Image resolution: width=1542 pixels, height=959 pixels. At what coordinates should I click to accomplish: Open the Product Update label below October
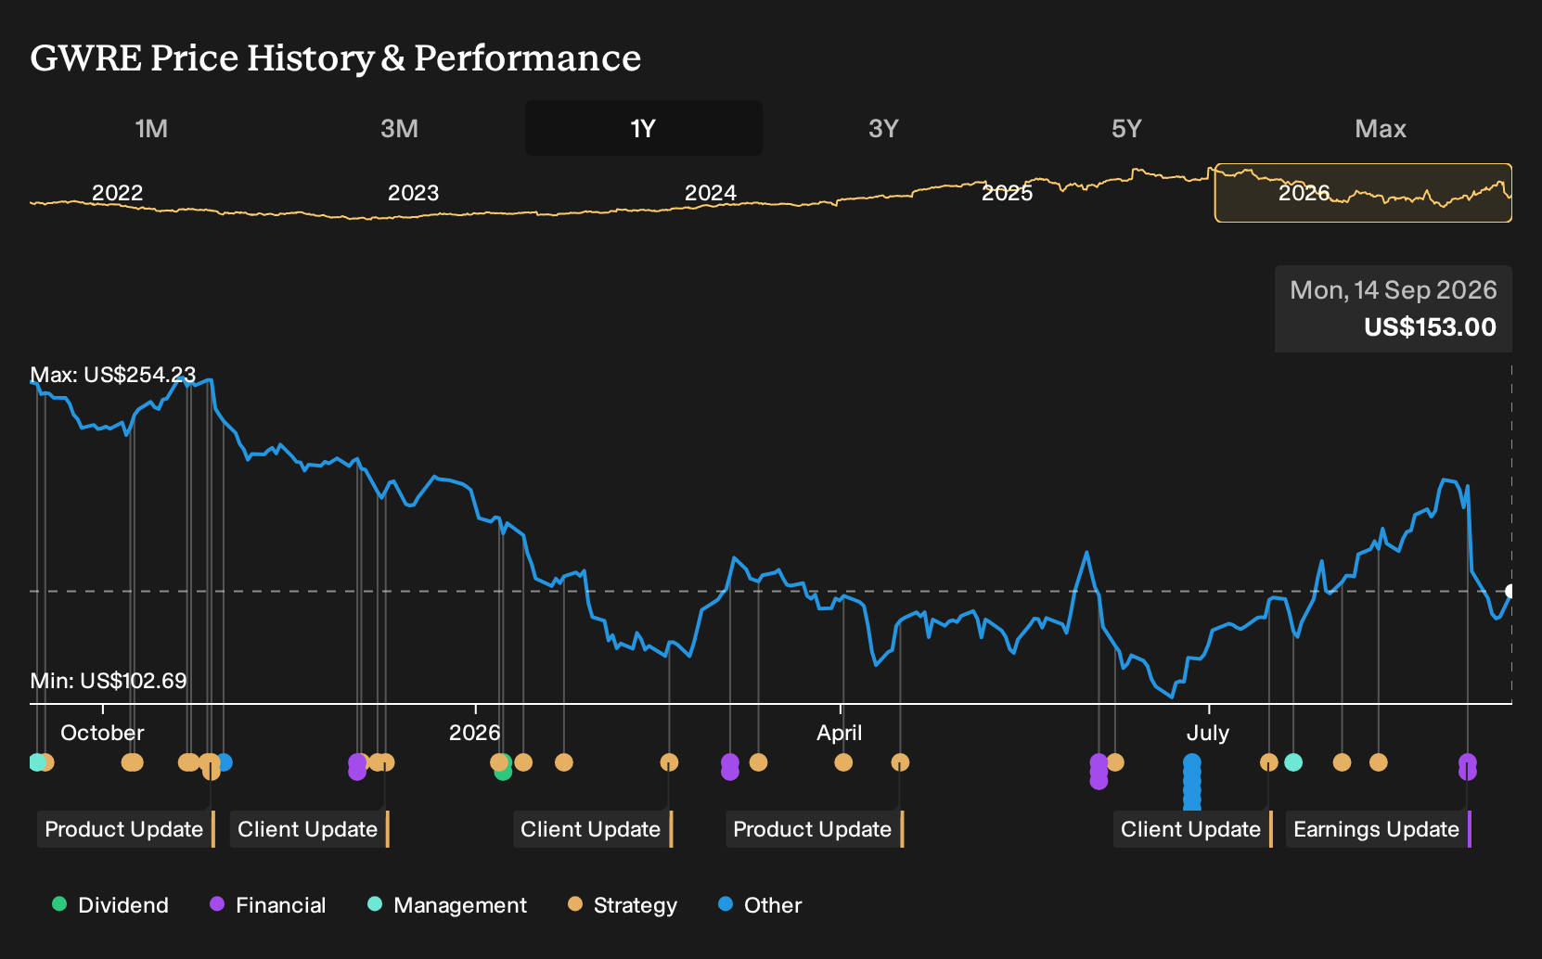125,829
